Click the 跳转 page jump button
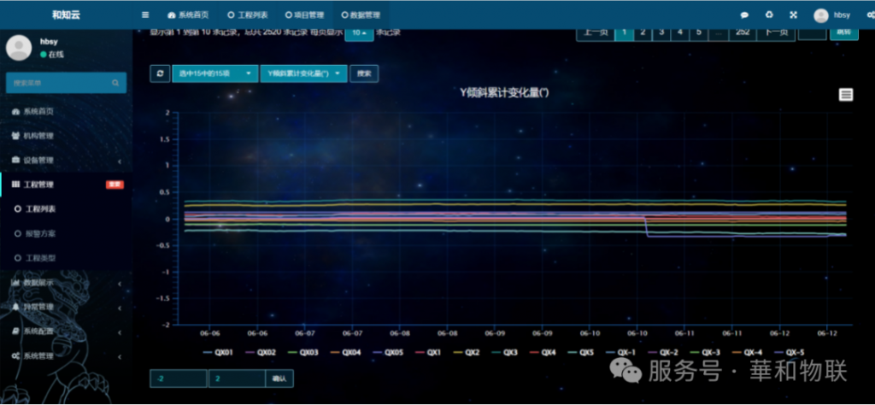875x405 pixels. (x=844, y=32)
